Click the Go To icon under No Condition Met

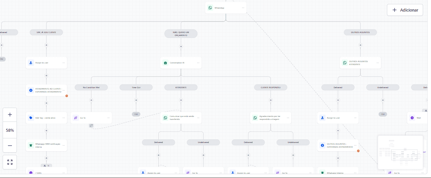click(76, 118)
